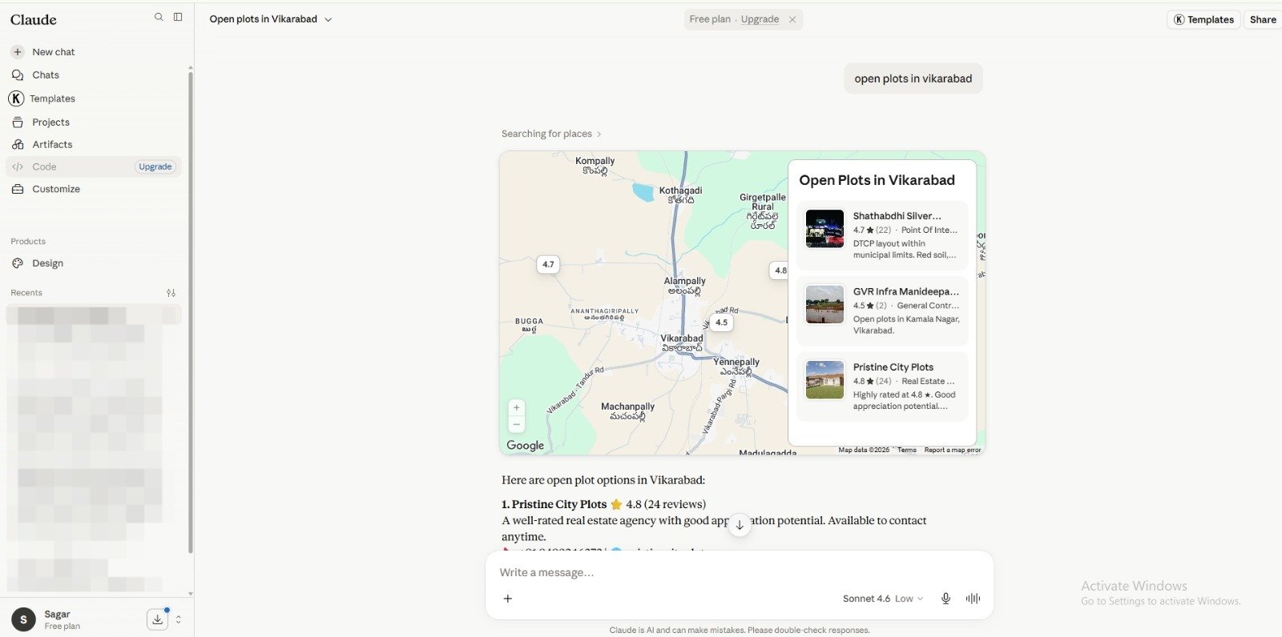
Task: Zoom in on the map
Action: [x=517, y=407]
